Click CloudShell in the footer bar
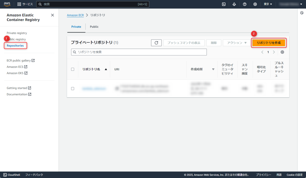 click(x=12, y=175)
